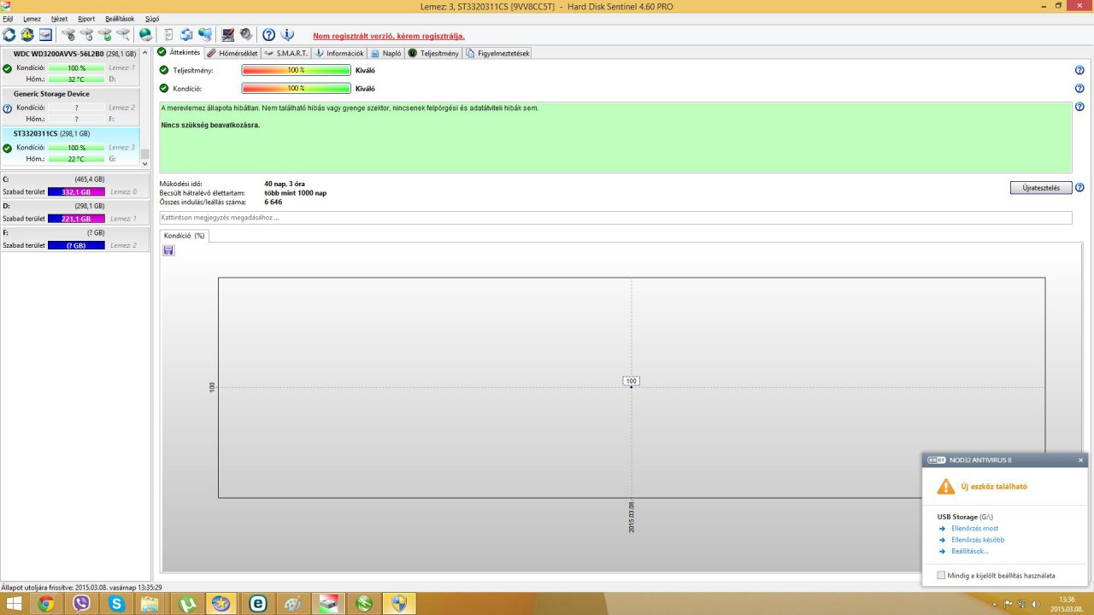Select ST3320311CS disk in list
This screenshot has height=615, width=1094.
[x=69, y=147]
